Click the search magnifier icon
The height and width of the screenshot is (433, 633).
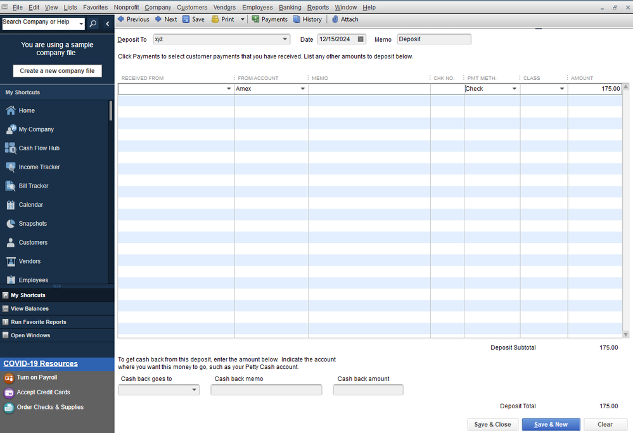pos(93,23)
